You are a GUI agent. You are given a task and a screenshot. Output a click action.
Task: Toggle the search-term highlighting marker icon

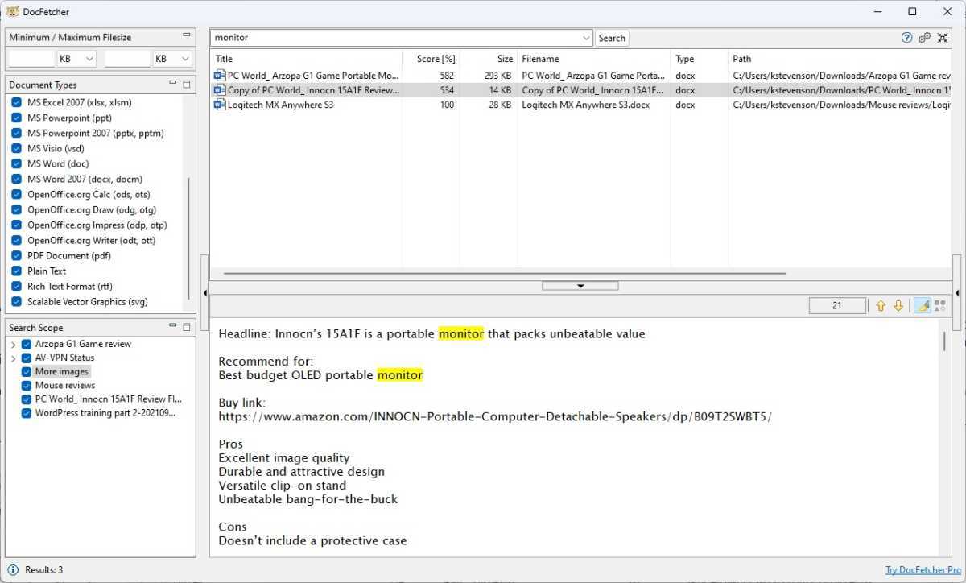coord(923,306)
